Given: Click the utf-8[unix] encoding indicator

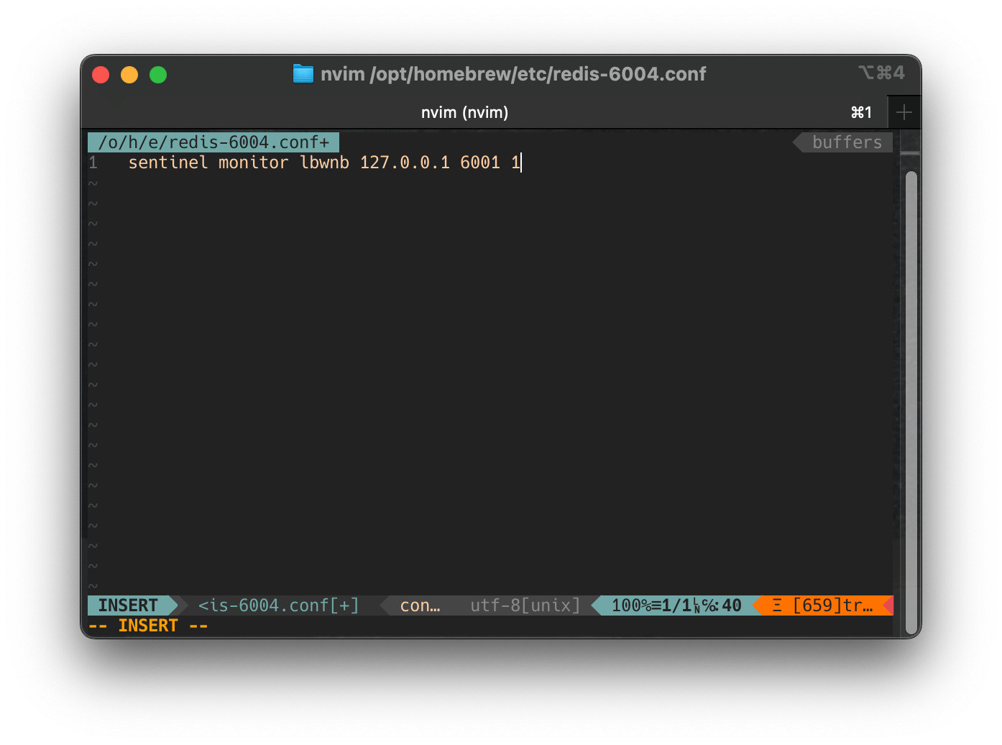Looking at the screenshot, I should point(524,605).
